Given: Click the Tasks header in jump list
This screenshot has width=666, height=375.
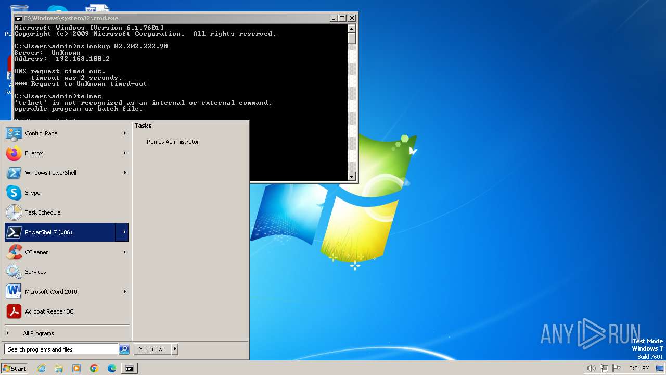Looking at the screenshot, I should [143, 126].
